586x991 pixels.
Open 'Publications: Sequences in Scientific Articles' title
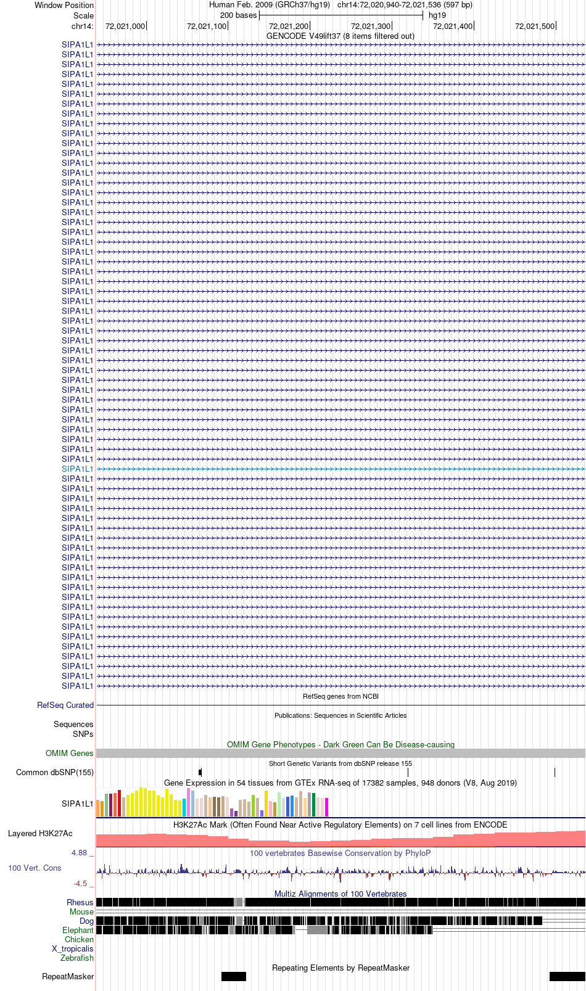pyautogui.click(x=340, y=715)
